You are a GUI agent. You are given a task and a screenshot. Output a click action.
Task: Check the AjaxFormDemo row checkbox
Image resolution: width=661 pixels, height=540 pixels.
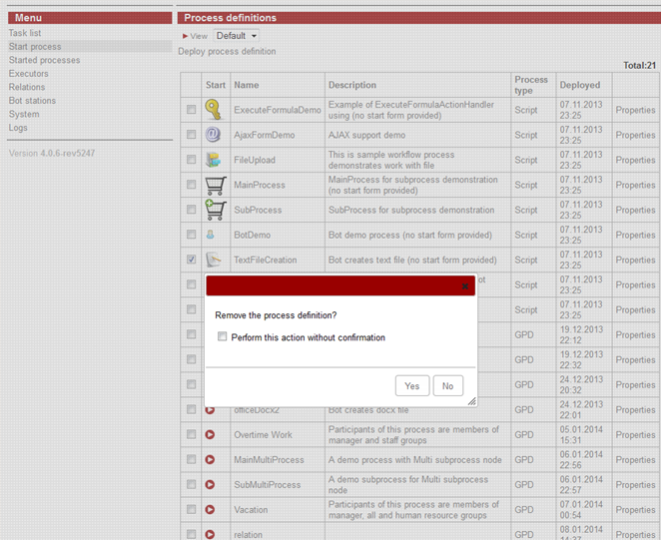(192, 135)
